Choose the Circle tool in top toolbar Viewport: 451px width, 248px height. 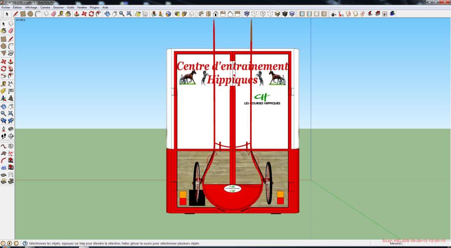tap(30, 14)
